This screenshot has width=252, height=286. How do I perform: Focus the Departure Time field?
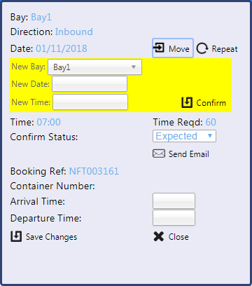[174, 217]
